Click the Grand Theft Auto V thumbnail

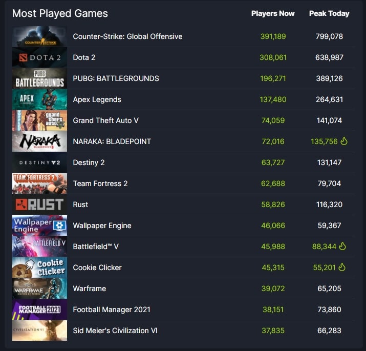point(39,120)
